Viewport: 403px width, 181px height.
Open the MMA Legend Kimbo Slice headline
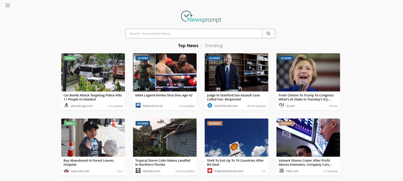164,95
